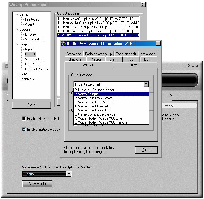Select Nullsoft waveOut plug-in v2.3

coord(98,19)
